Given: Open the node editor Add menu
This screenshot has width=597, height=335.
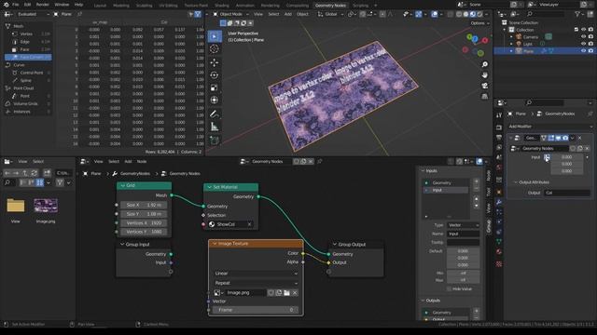Looking at the screenshot, I should click(128, 161).
